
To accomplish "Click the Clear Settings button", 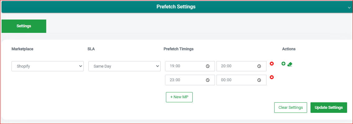I will pyautogui.click(x=291, y=108).
